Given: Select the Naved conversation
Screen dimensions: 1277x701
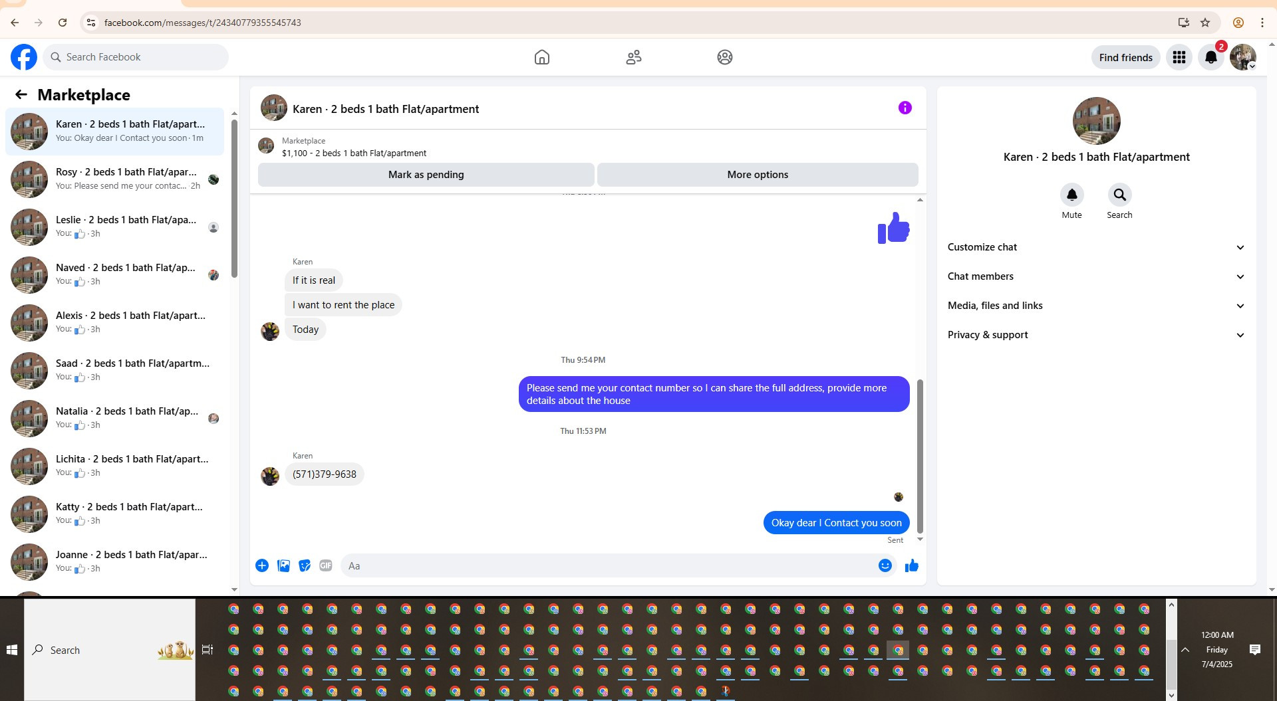Looking at the screenshot, I should [x=114, y=275].
